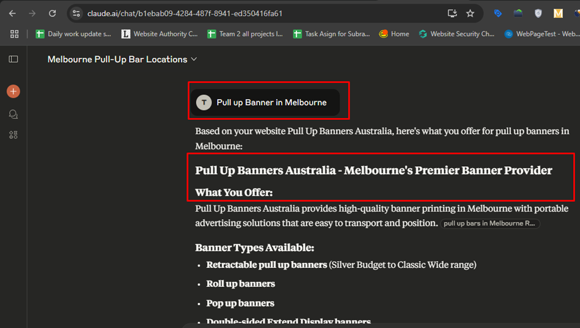The width and height of the screenshot is (580, 328).
Task: Open the WebPageTest bookmark
Action: tap(542, 34)
